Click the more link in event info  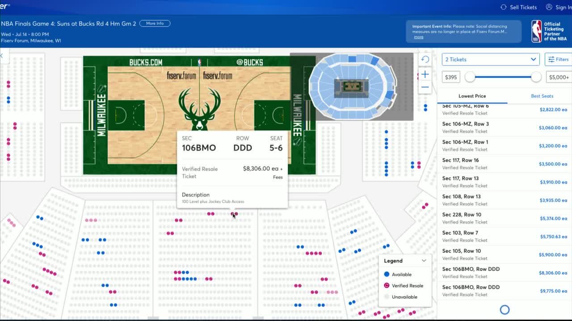(418, 37)
